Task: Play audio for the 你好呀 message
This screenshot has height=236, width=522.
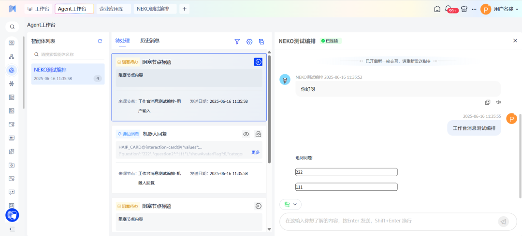Action: [498, 102]
